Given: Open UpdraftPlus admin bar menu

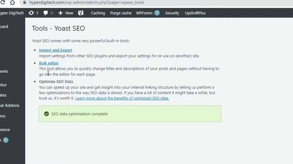Looking at the screenshot, I should [x=195, y=13].
